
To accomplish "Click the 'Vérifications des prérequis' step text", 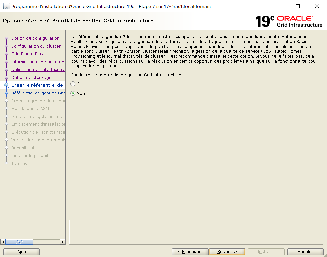I will [x=38, y=140].
